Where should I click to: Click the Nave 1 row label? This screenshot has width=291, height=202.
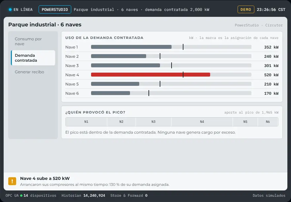pyautogui.click(x=72, y=47)
